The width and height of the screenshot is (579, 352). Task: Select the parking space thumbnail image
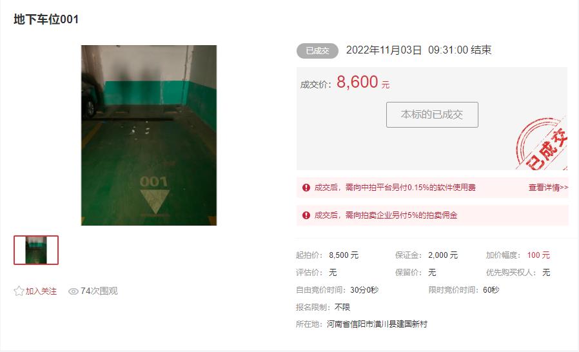36,250
